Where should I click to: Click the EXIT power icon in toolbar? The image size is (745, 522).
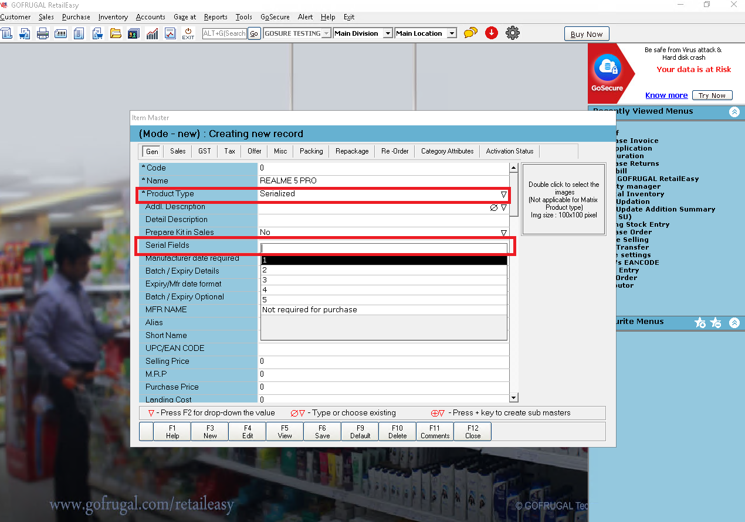(188, 33)
